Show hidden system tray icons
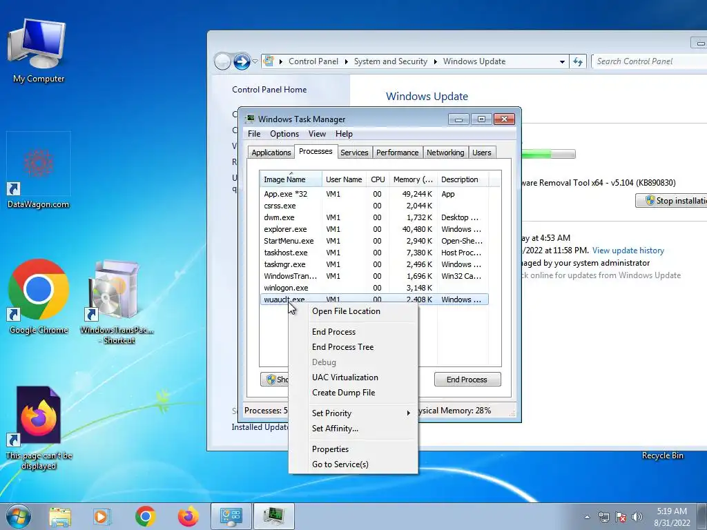Image resolution: width=707 pixels, height=530 pixels. pos(587,517)
